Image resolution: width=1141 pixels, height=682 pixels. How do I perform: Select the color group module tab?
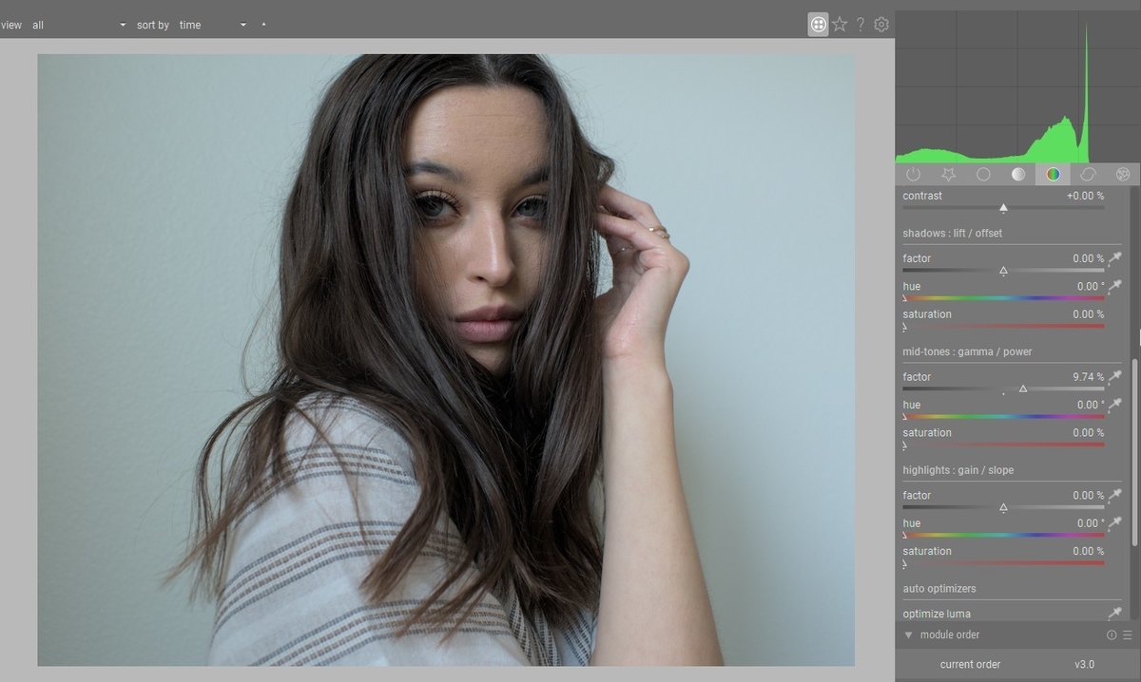coord(1053,174)
